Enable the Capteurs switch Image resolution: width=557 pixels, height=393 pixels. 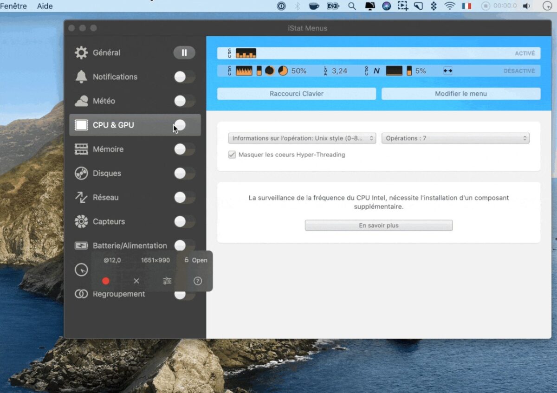click(x=184, y=221)
